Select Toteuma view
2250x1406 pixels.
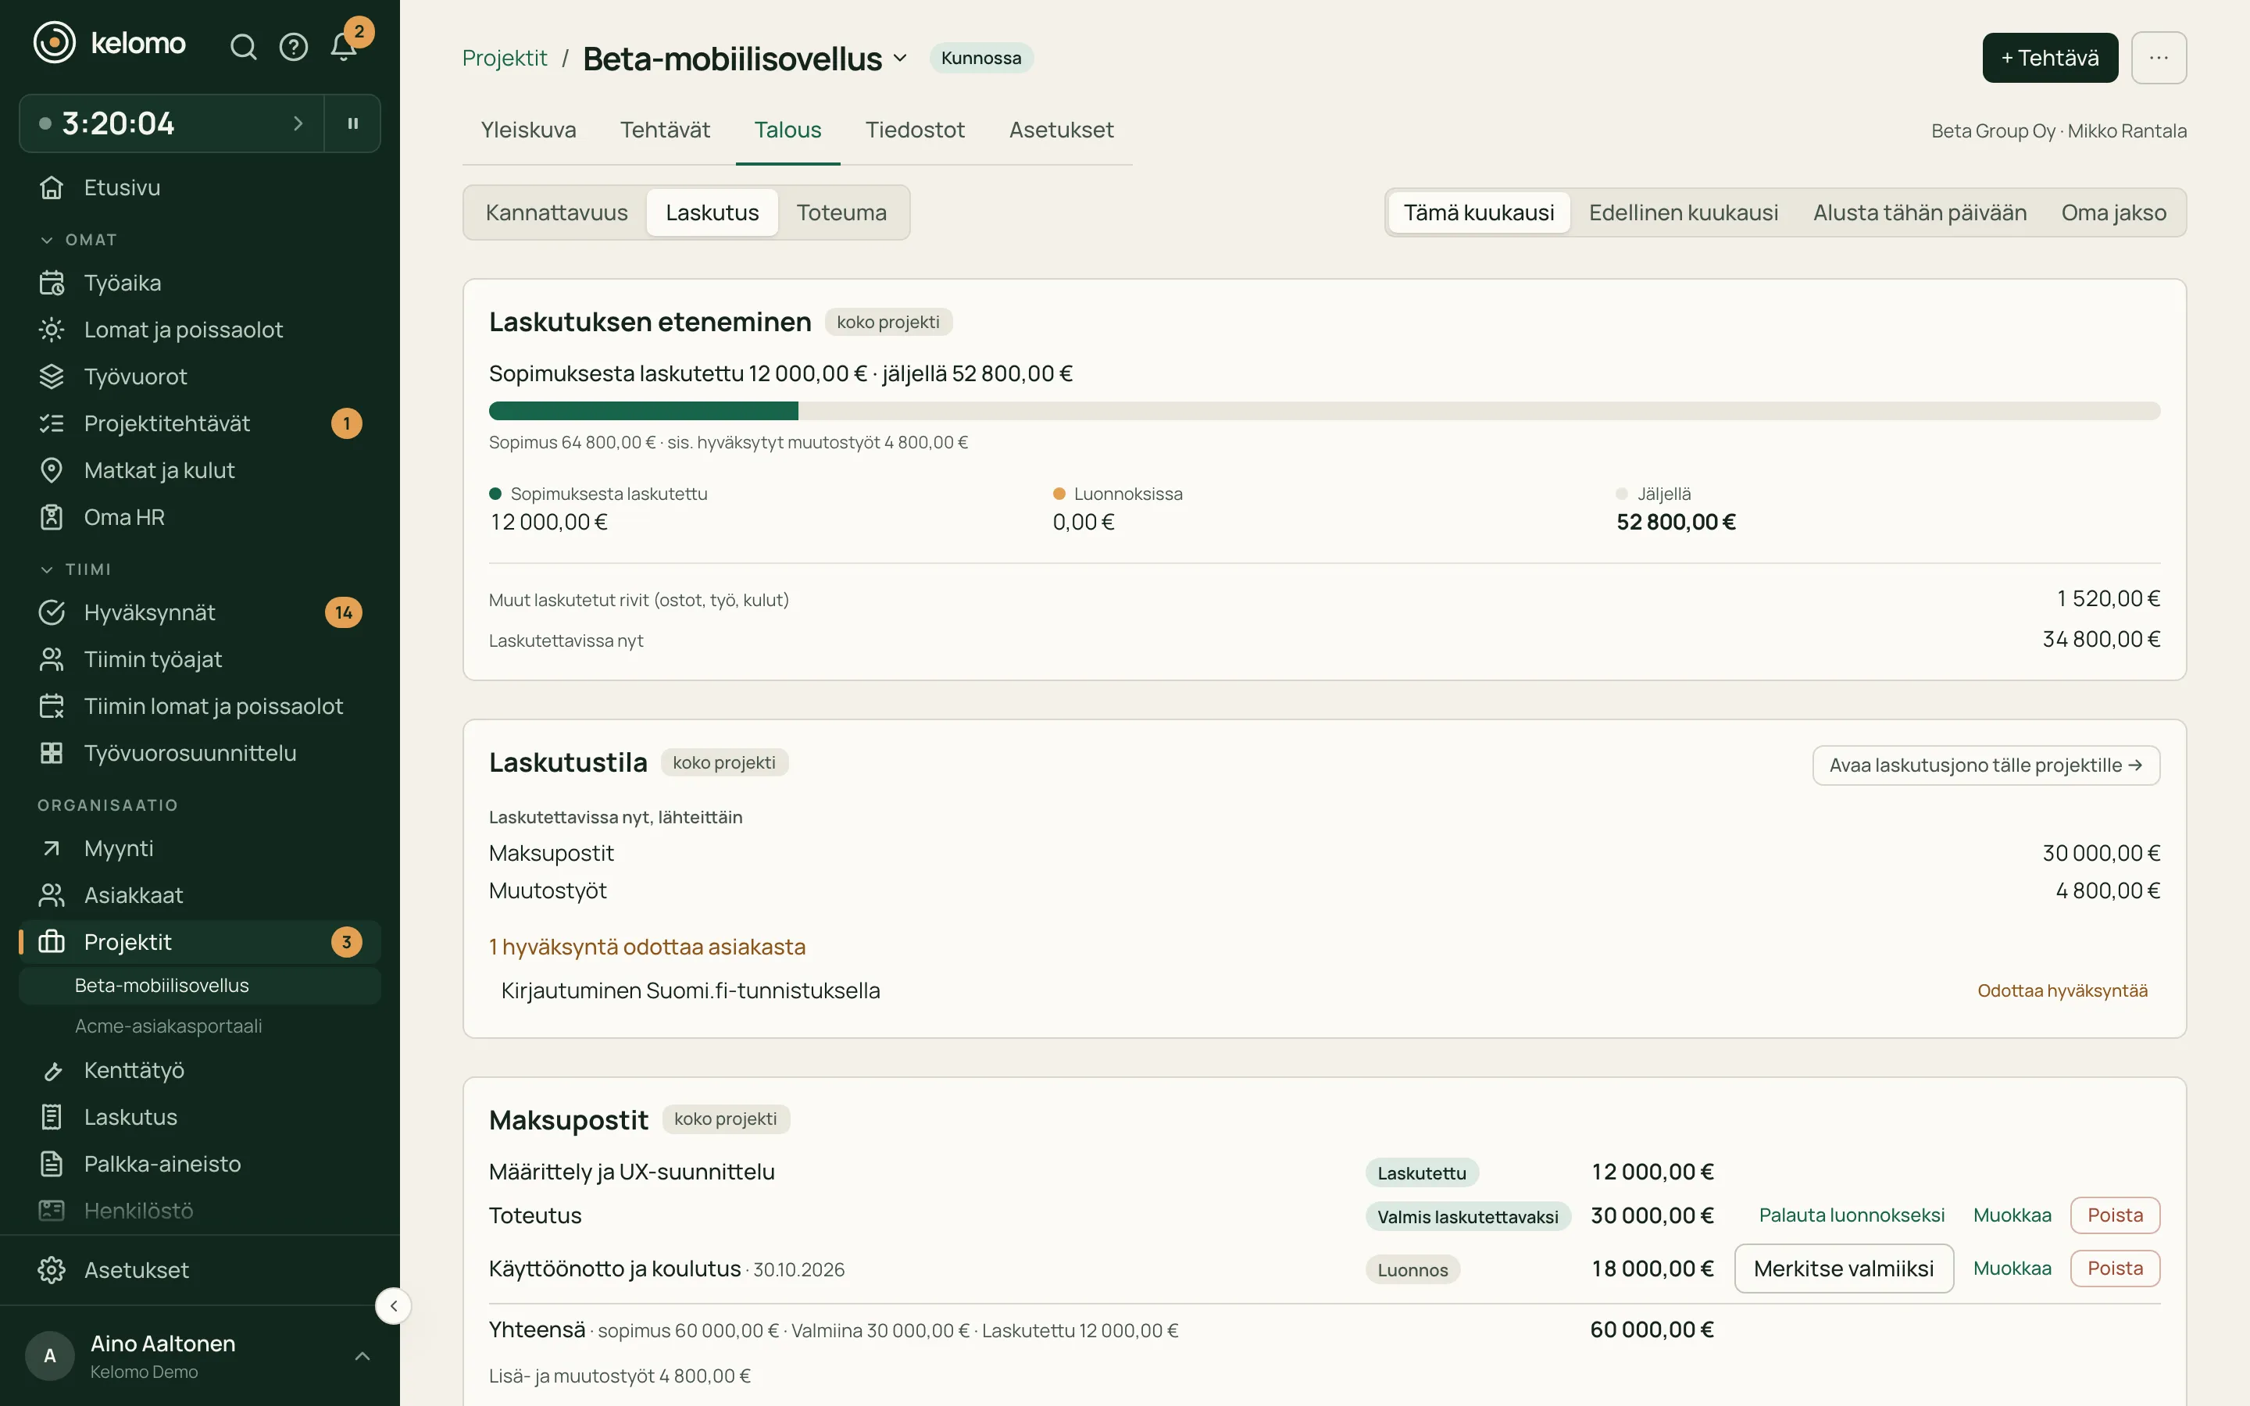point(841,213)
